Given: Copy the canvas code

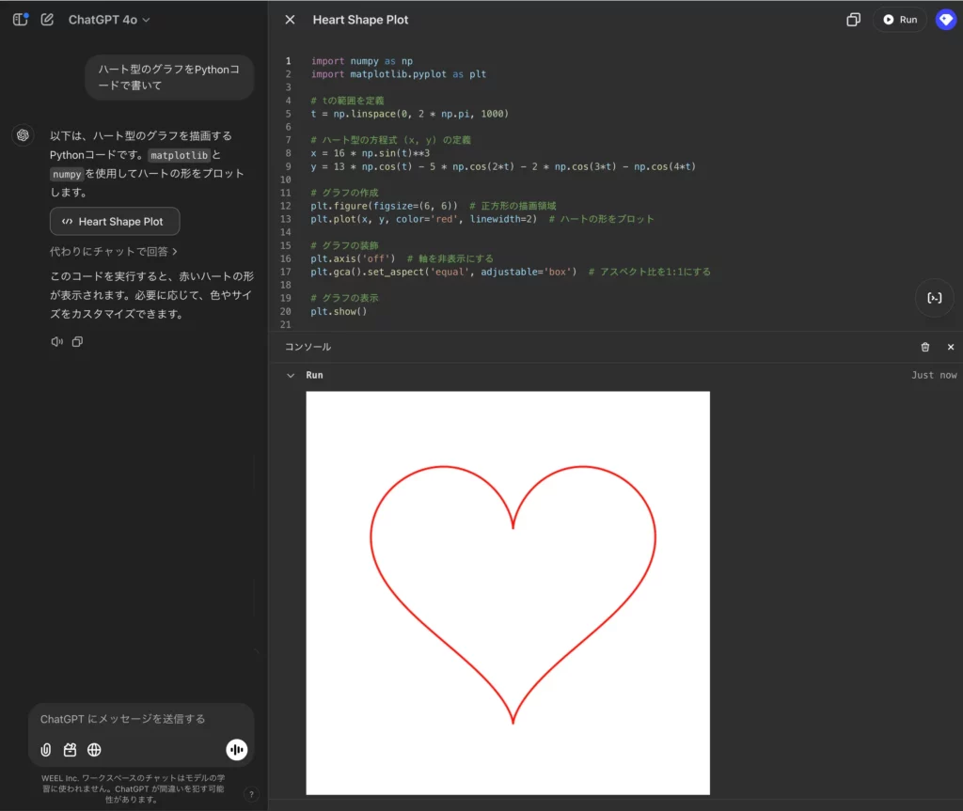Looking at the screenshot, I should [853, 20].
